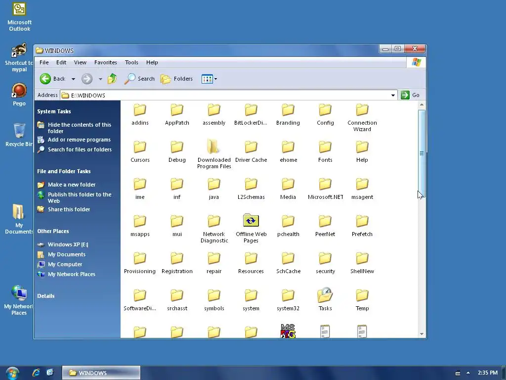Collapse the File and Folder Tasks section
The height and width of the screenshot is (380, 506).
64,171
